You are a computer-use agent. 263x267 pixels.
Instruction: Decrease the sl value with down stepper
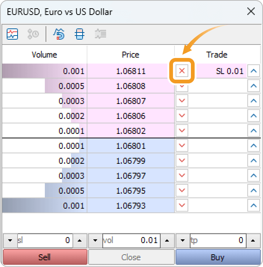(10, 240)
